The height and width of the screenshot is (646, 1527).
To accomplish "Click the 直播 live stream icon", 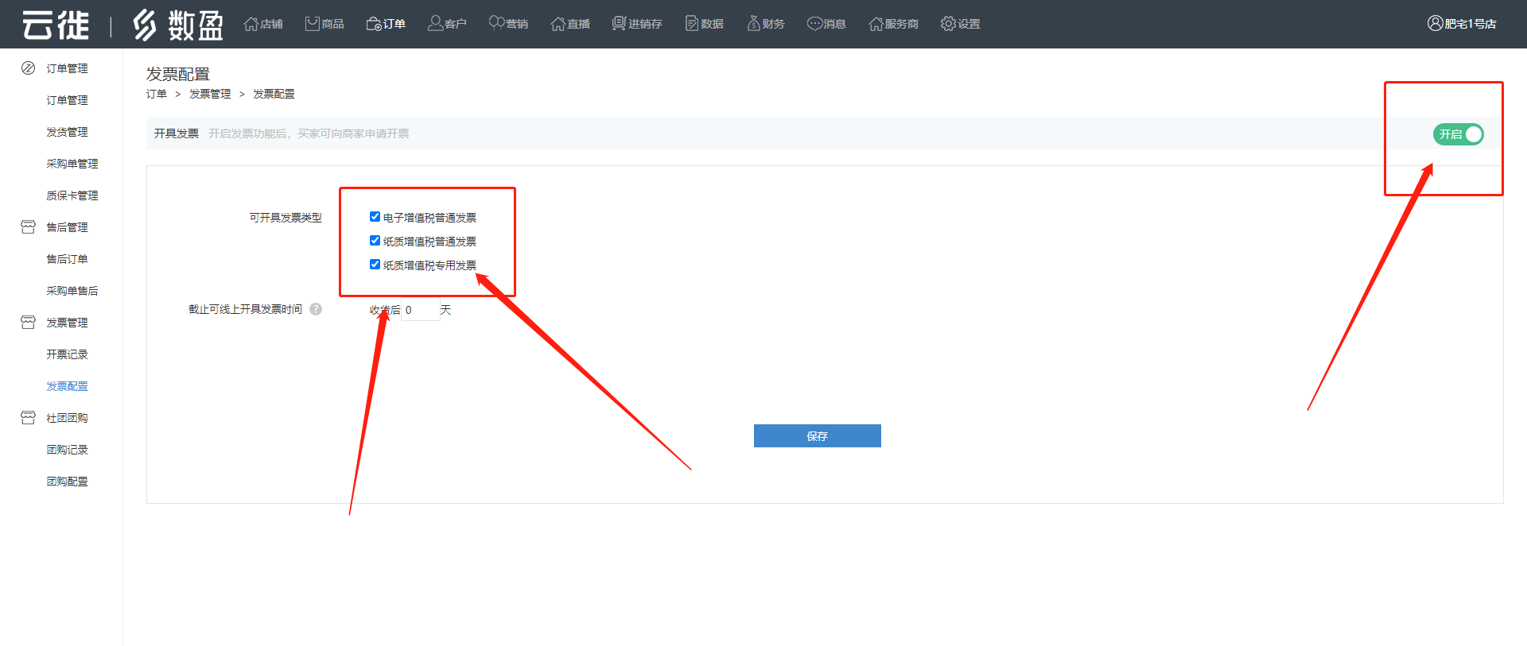I will pos(558,24).
